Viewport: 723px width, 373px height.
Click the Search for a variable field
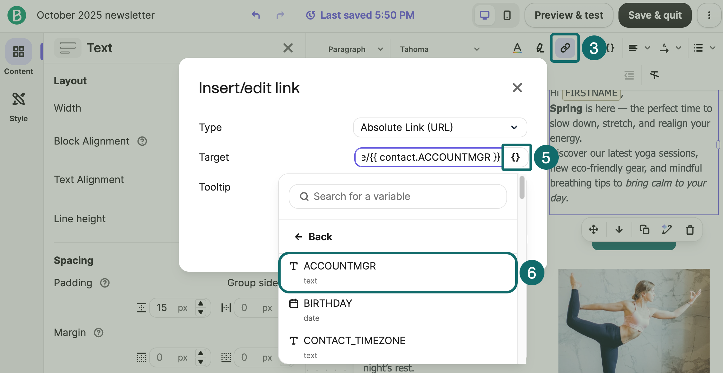(398, 196)
